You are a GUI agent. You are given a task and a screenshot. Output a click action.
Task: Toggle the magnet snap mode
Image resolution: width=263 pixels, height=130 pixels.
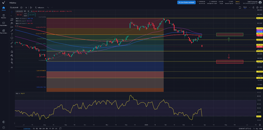12,52
